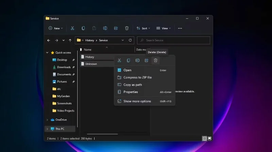Switch to Large icons view in status bar
Image resolution: width=272 pixels, height=152 pixels.
tap(209, 138)
